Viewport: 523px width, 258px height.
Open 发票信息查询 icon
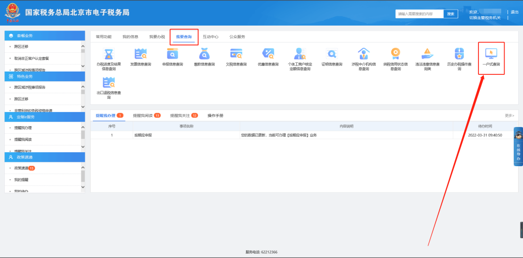[140, 54]
